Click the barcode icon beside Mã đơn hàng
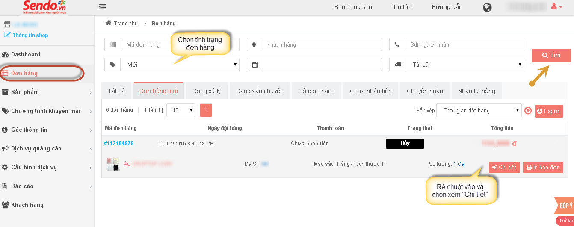The width and height of the screenshot is (574, 227). click(113, 44)
